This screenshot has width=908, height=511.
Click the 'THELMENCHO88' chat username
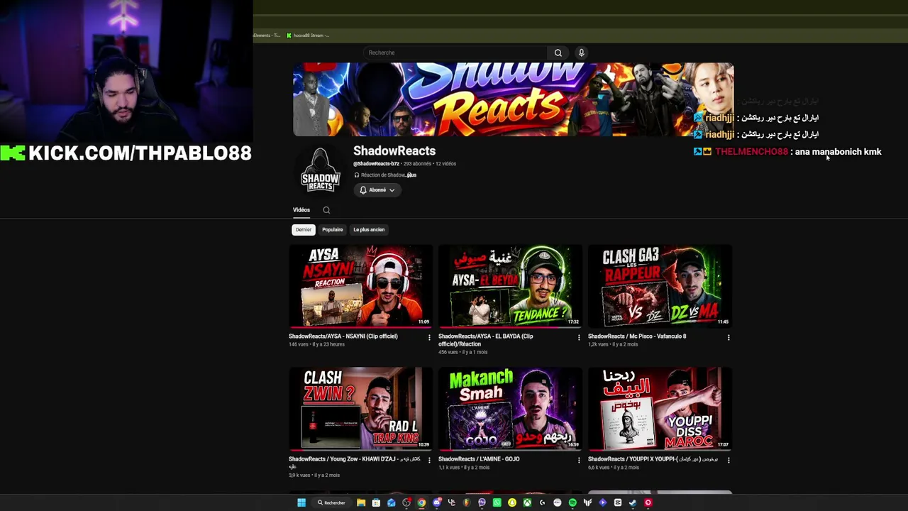[751, 152]
